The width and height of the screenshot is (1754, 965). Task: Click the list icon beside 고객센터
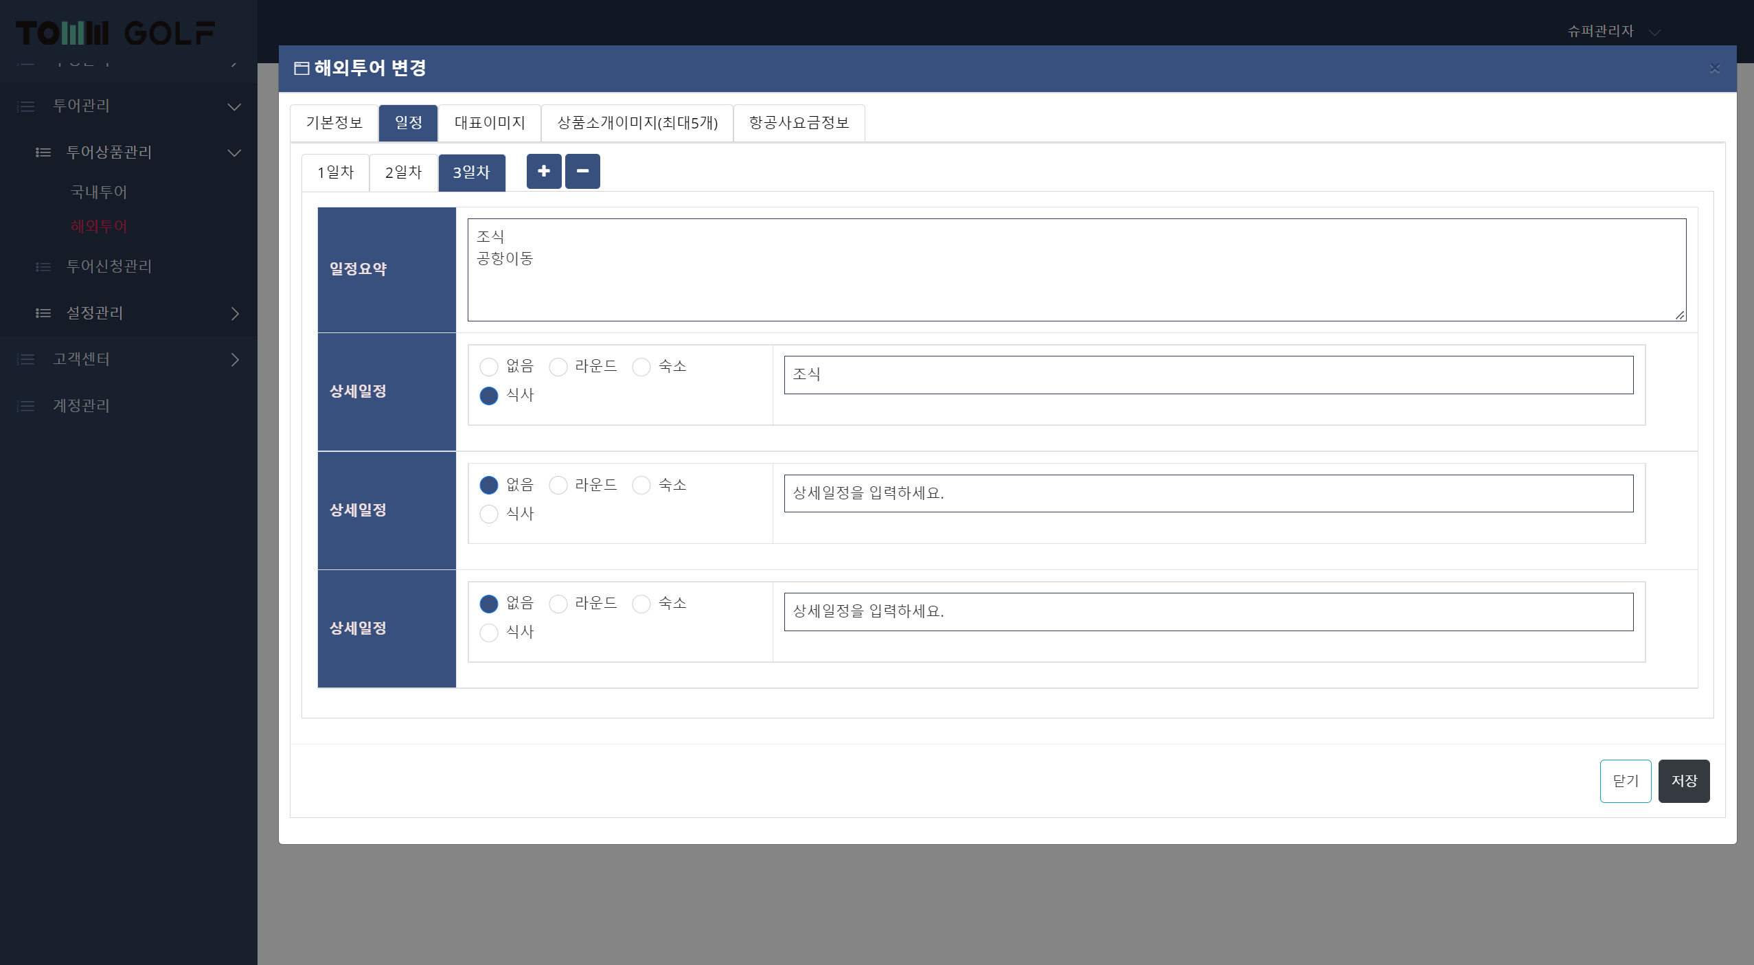[x=26, y=359]
